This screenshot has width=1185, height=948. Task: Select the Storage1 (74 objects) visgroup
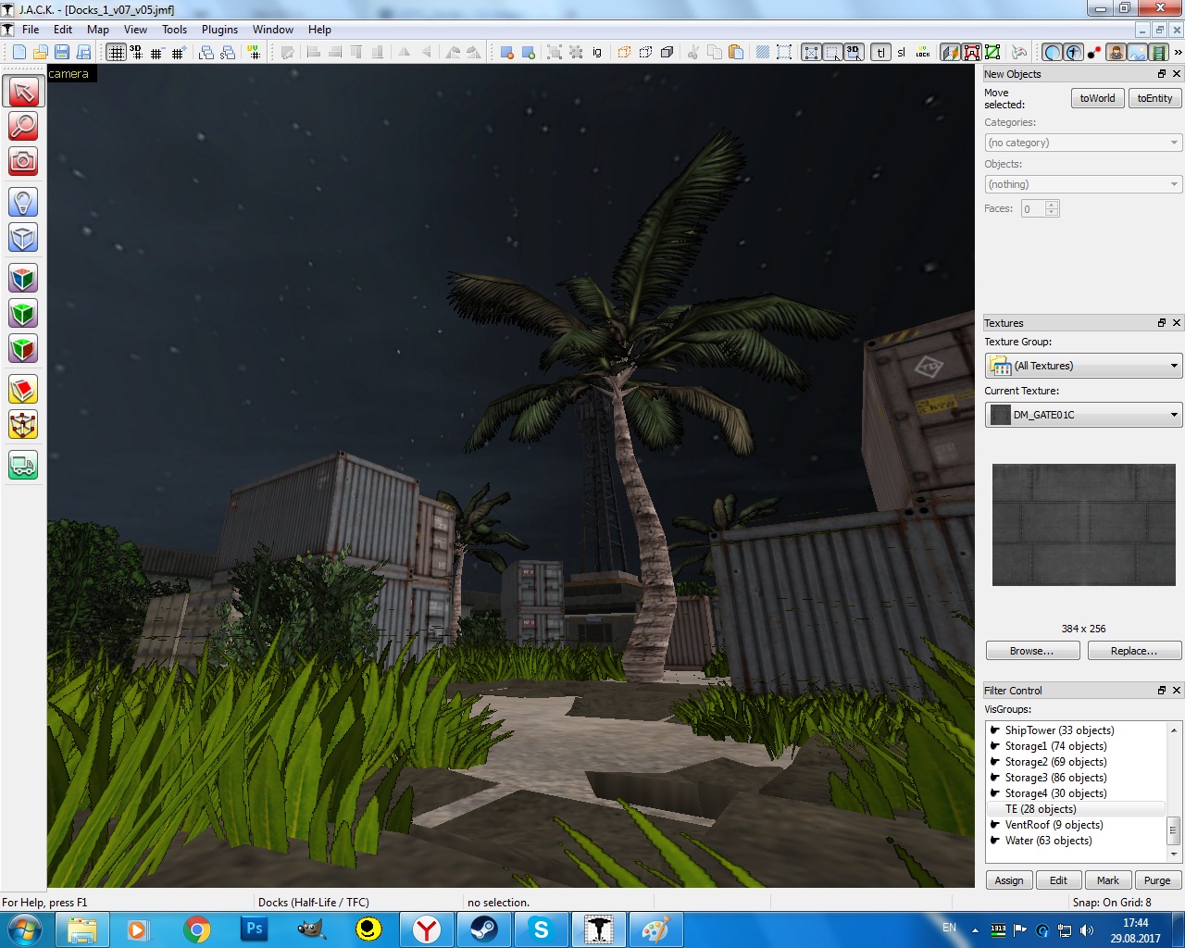[1055, 746]
